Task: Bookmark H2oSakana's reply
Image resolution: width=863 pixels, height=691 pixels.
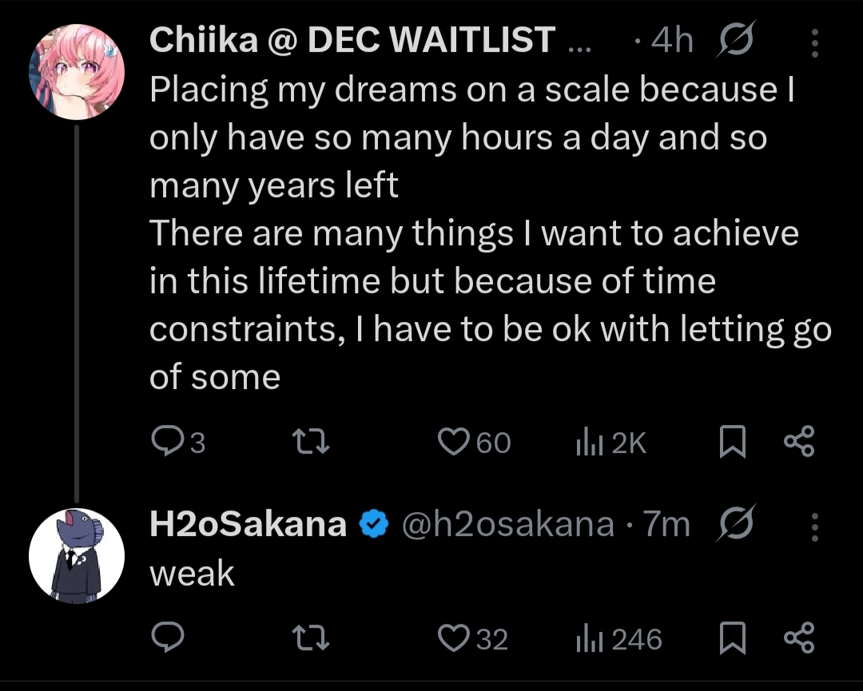Action: [732, 638]
